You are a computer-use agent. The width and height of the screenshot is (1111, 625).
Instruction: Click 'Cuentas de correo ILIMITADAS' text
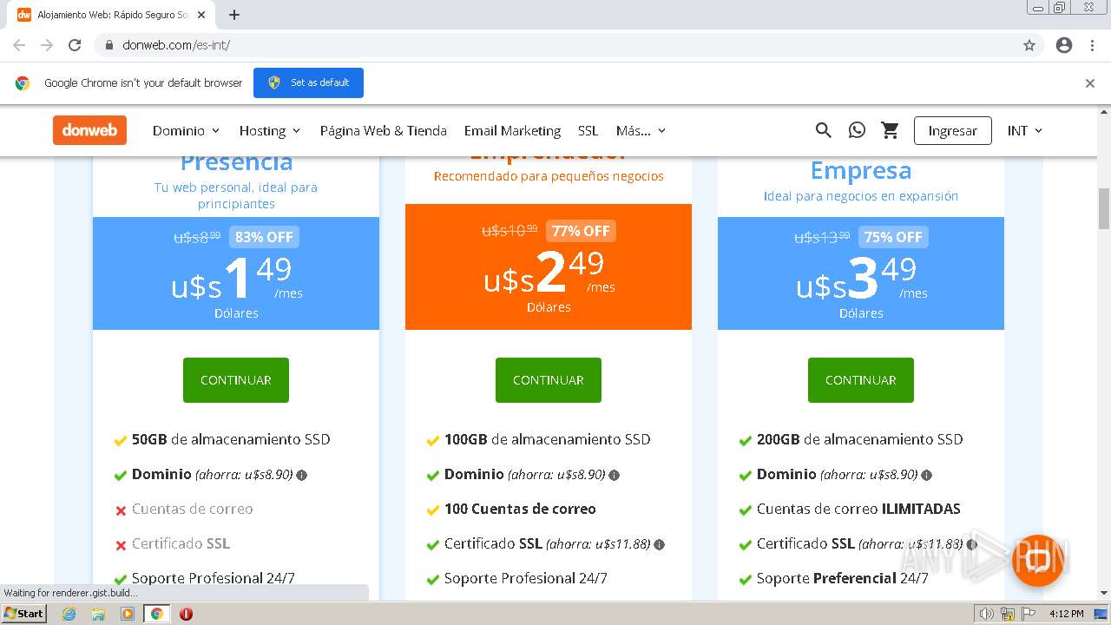858,509
